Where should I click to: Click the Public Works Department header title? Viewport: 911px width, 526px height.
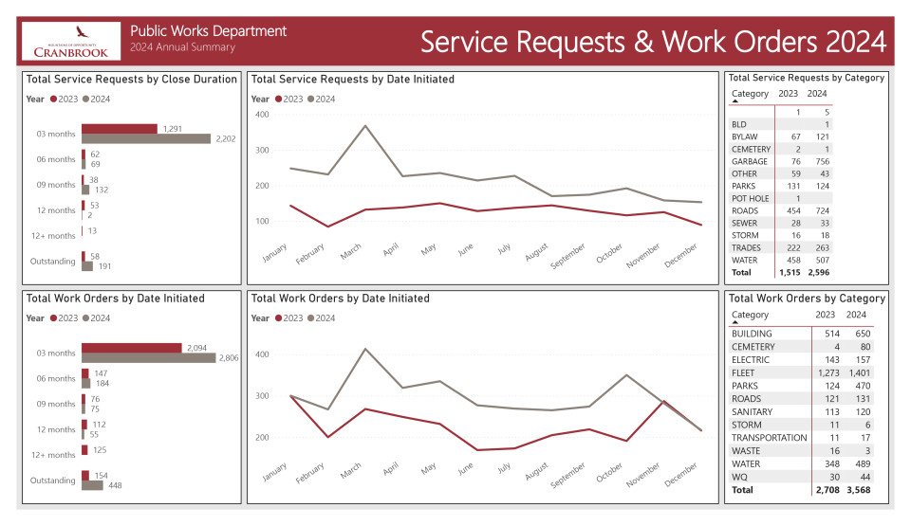pos(208,31)
